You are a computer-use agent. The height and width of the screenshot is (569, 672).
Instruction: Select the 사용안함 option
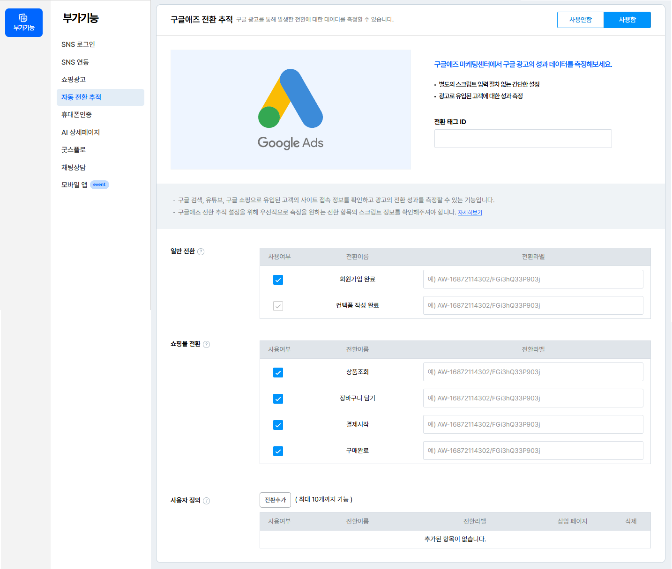tap(581, 20)
